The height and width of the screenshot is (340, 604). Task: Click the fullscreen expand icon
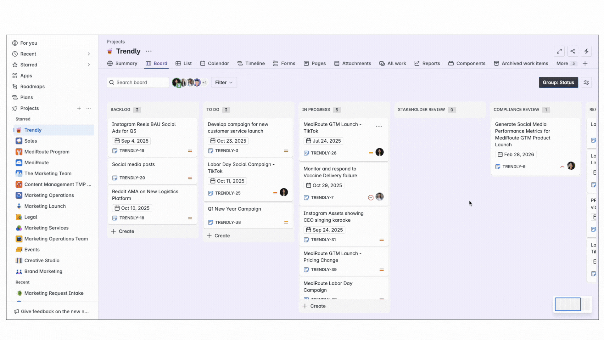click(x=559, y=51)
